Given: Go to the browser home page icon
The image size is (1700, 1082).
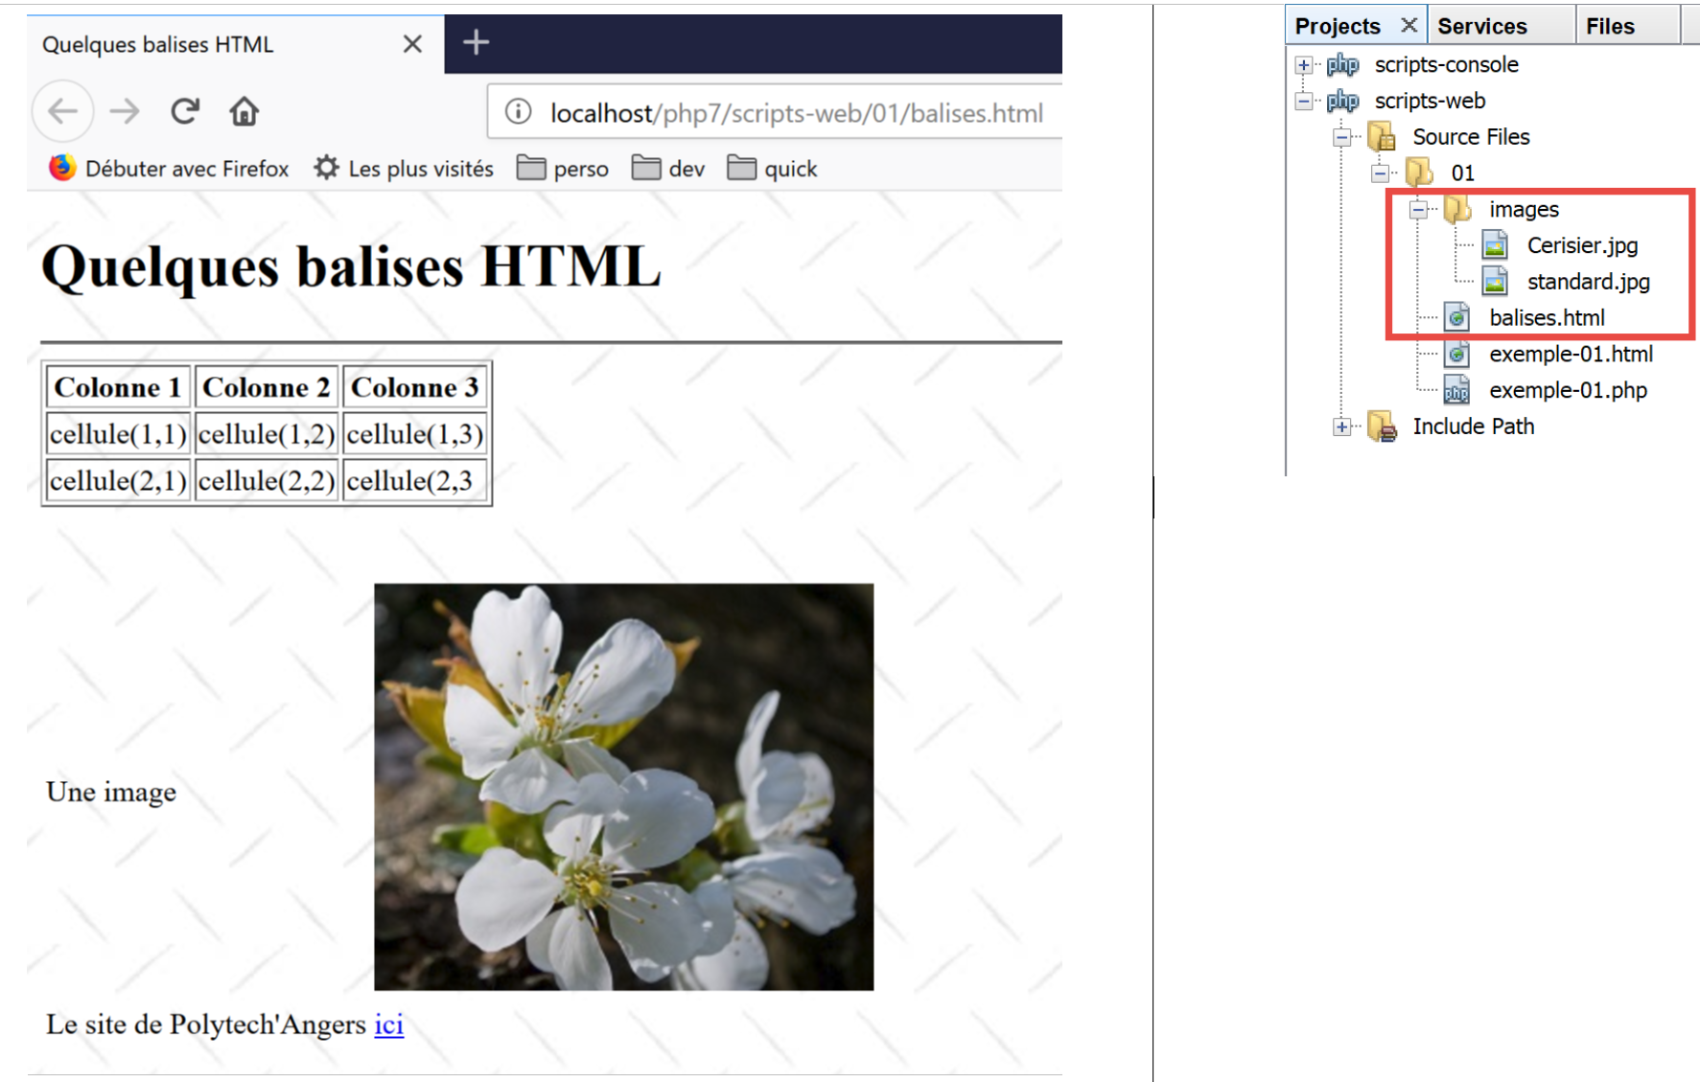Looking at the screenshot, I should [244, 112].
